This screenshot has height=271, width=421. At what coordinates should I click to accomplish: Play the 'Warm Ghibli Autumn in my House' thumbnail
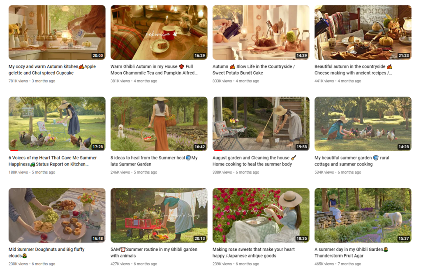point(159,32)
